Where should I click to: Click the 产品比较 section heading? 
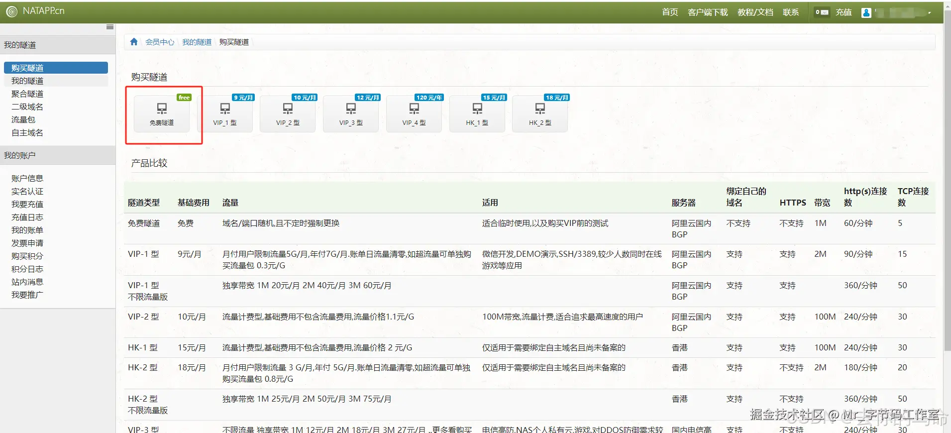coord(149,163)
